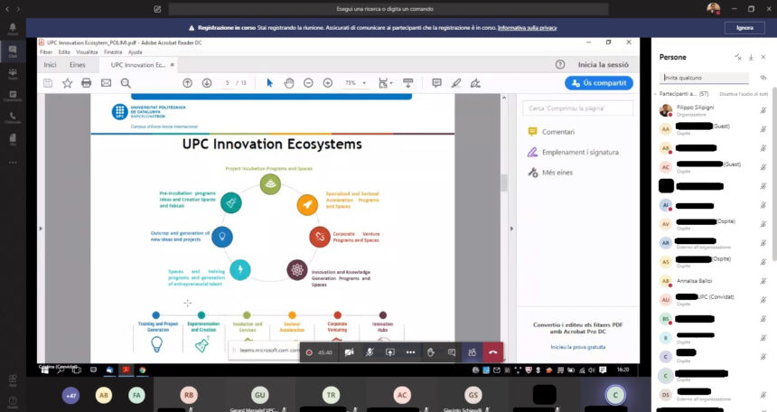The width and height of the screenshot is (777, 412).
Task: Open Chat in the Teams sidebar
Action: coord(13,51)
